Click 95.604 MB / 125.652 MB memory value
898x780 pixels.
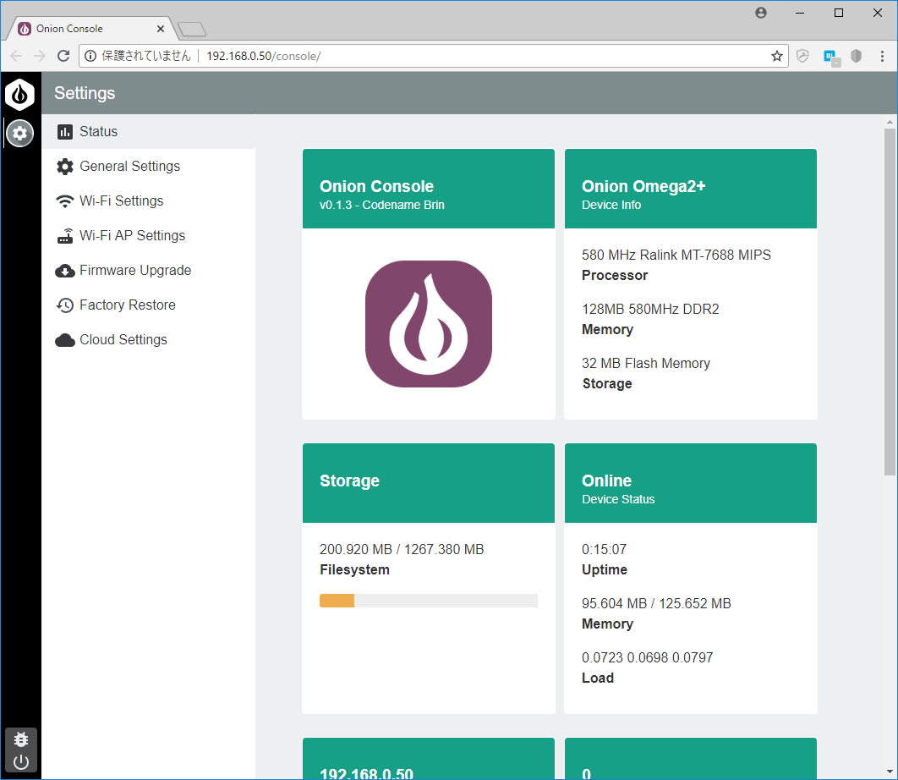[656, 603]
